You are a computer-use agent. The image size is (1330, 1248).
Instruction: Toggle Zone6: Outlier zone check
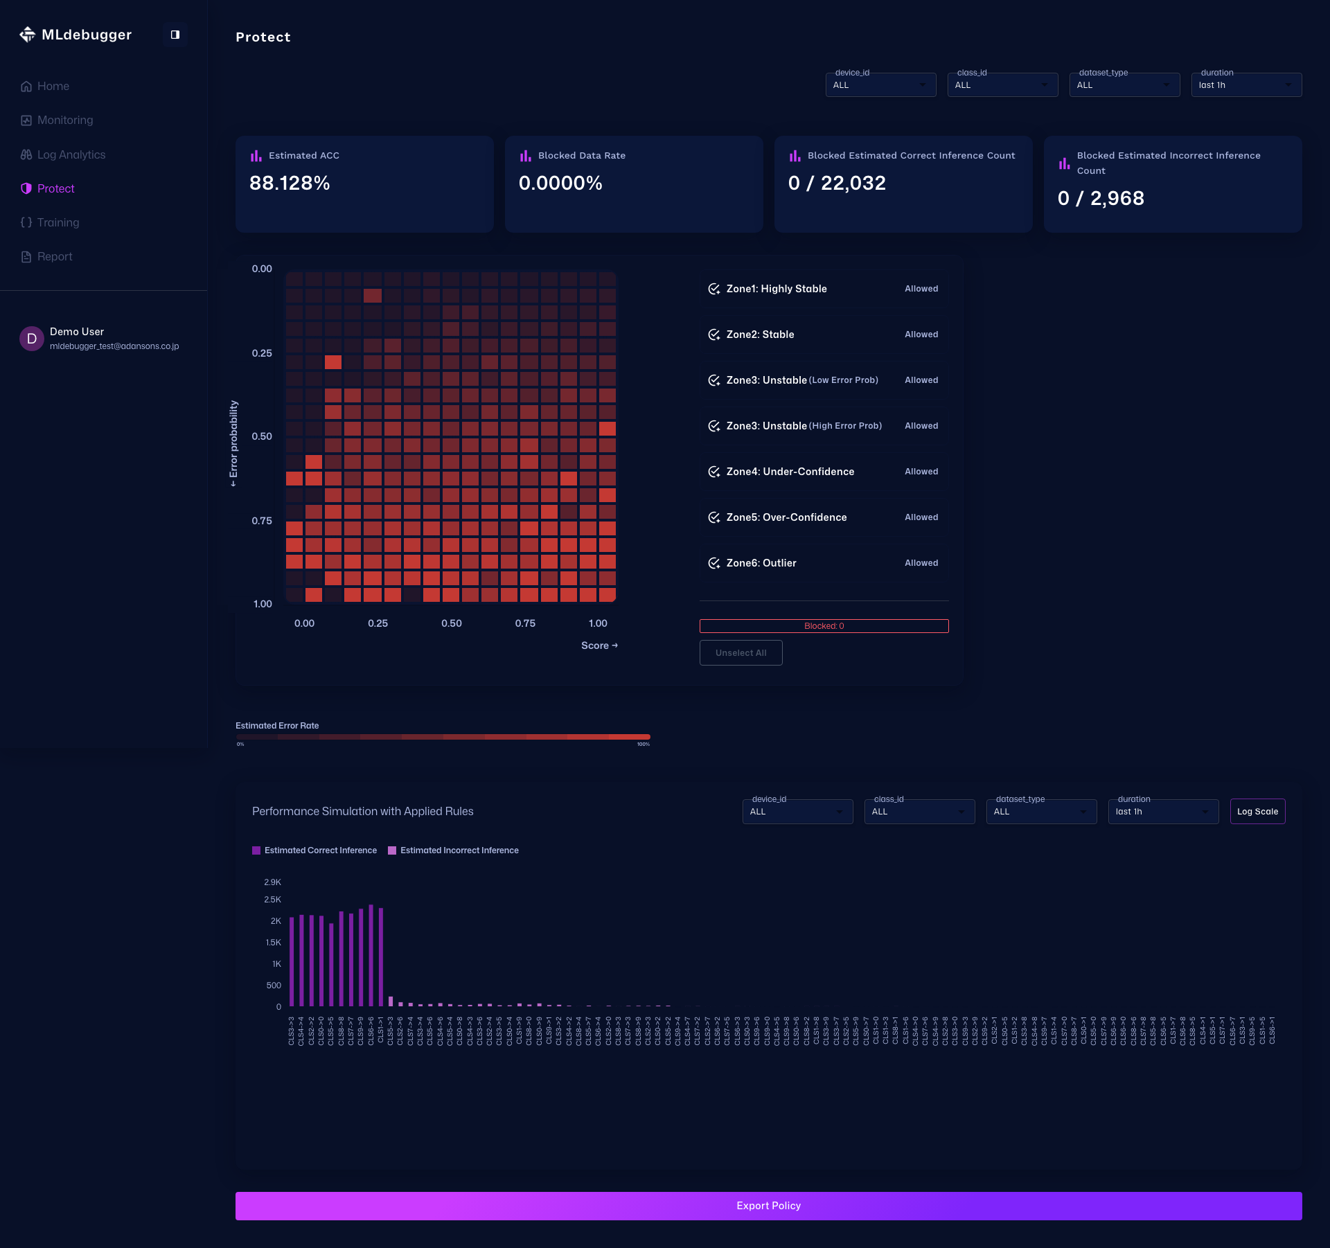(713, 563)
